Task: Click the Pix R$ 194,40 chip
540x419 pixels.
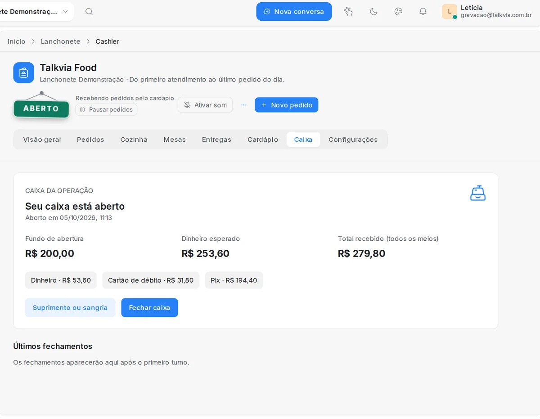Action: pyautogui.click(x=234, y=280)
